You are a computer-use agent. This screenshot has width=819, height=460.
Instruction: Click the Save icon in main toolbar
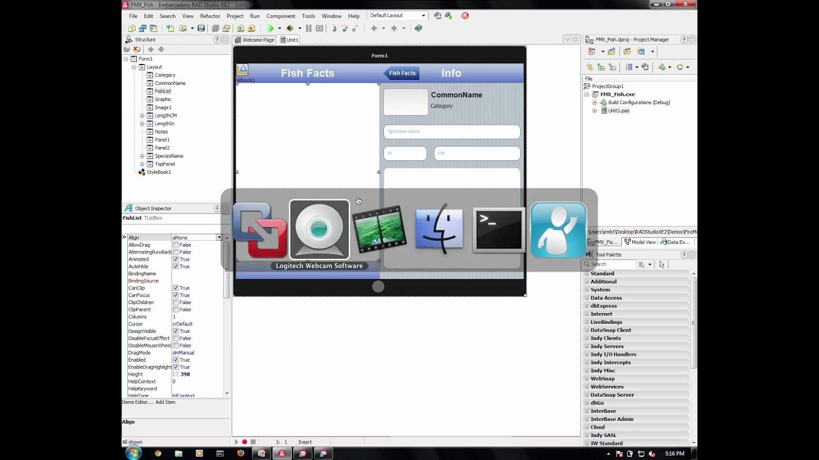click(201, 28)
